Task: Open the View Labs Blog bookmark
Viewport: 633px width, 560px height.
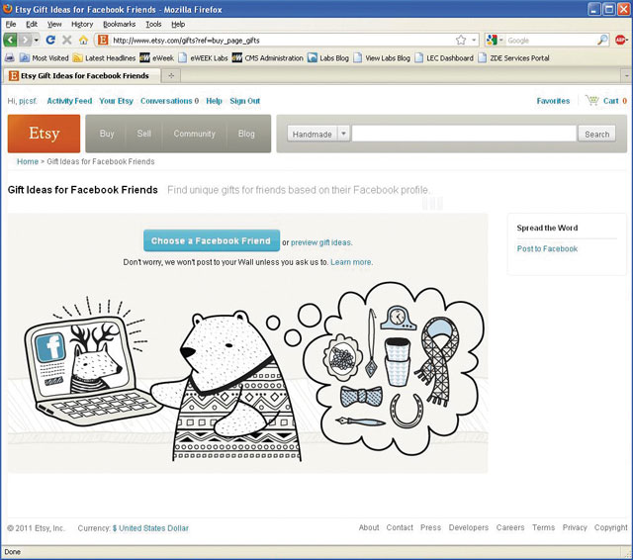Action: (x=382, y=58)
